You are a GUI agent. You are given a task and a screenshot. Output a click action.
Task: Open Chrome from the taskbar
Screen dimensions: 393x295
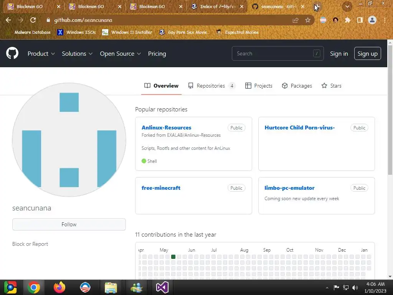[34, 287]
